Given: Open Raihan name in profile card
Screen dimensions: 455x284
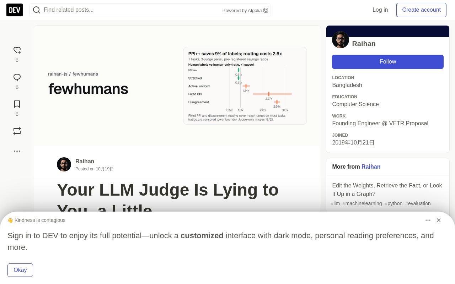Looking at the screenshot, I should [x=364, y=44].
